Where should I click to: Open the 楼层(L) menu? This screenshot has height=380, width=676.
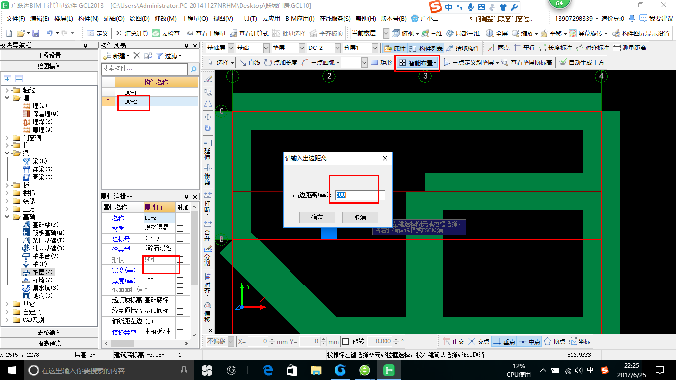pos(63,19)
